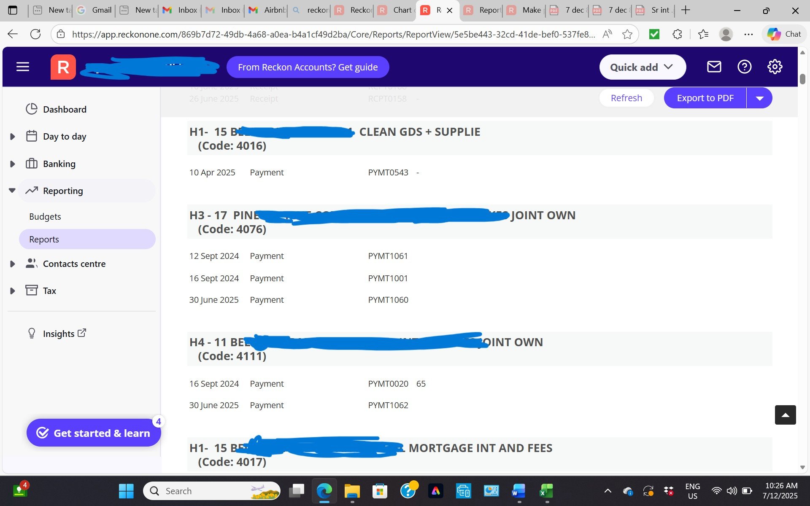The height and width of the screenshot is (506, 810).
Task: Open the settings gear icon
Action: 775,67
